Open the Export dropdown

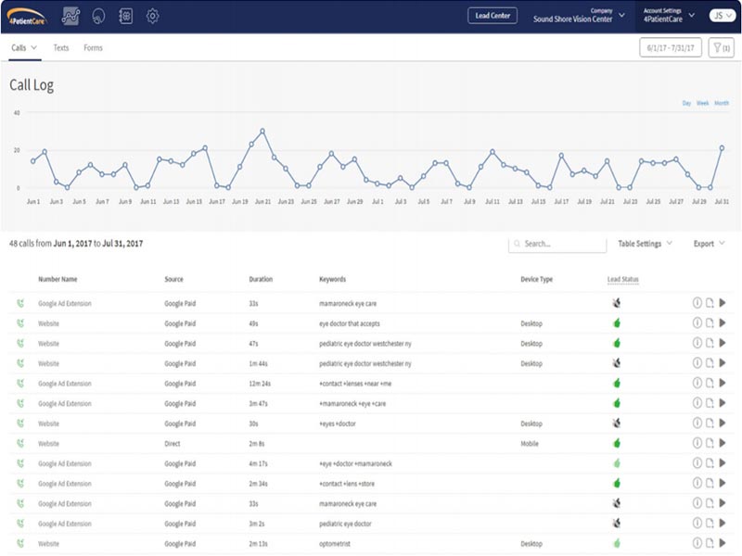(709, 244)
